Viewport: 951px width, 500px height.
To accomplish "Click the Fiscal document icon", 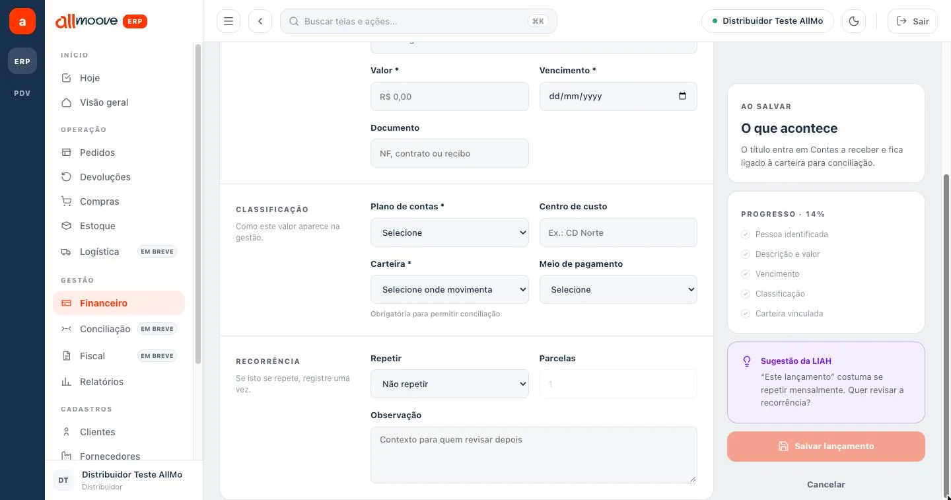I will [66, 356].
